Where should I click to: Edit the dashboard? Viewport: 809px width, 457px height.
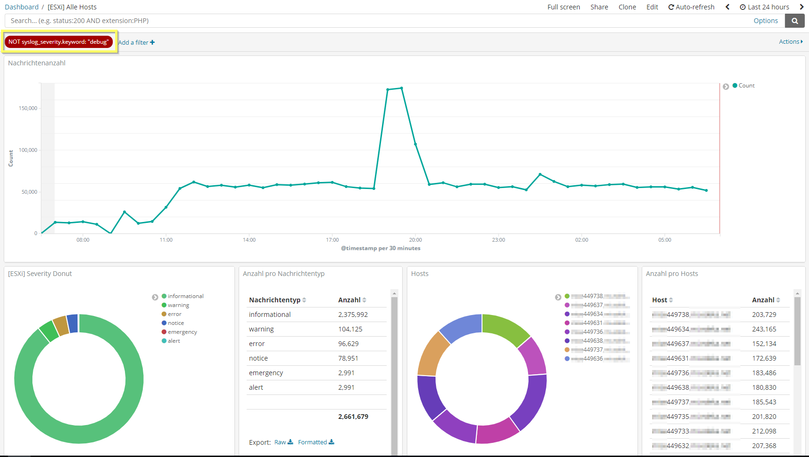pos(652,7)
